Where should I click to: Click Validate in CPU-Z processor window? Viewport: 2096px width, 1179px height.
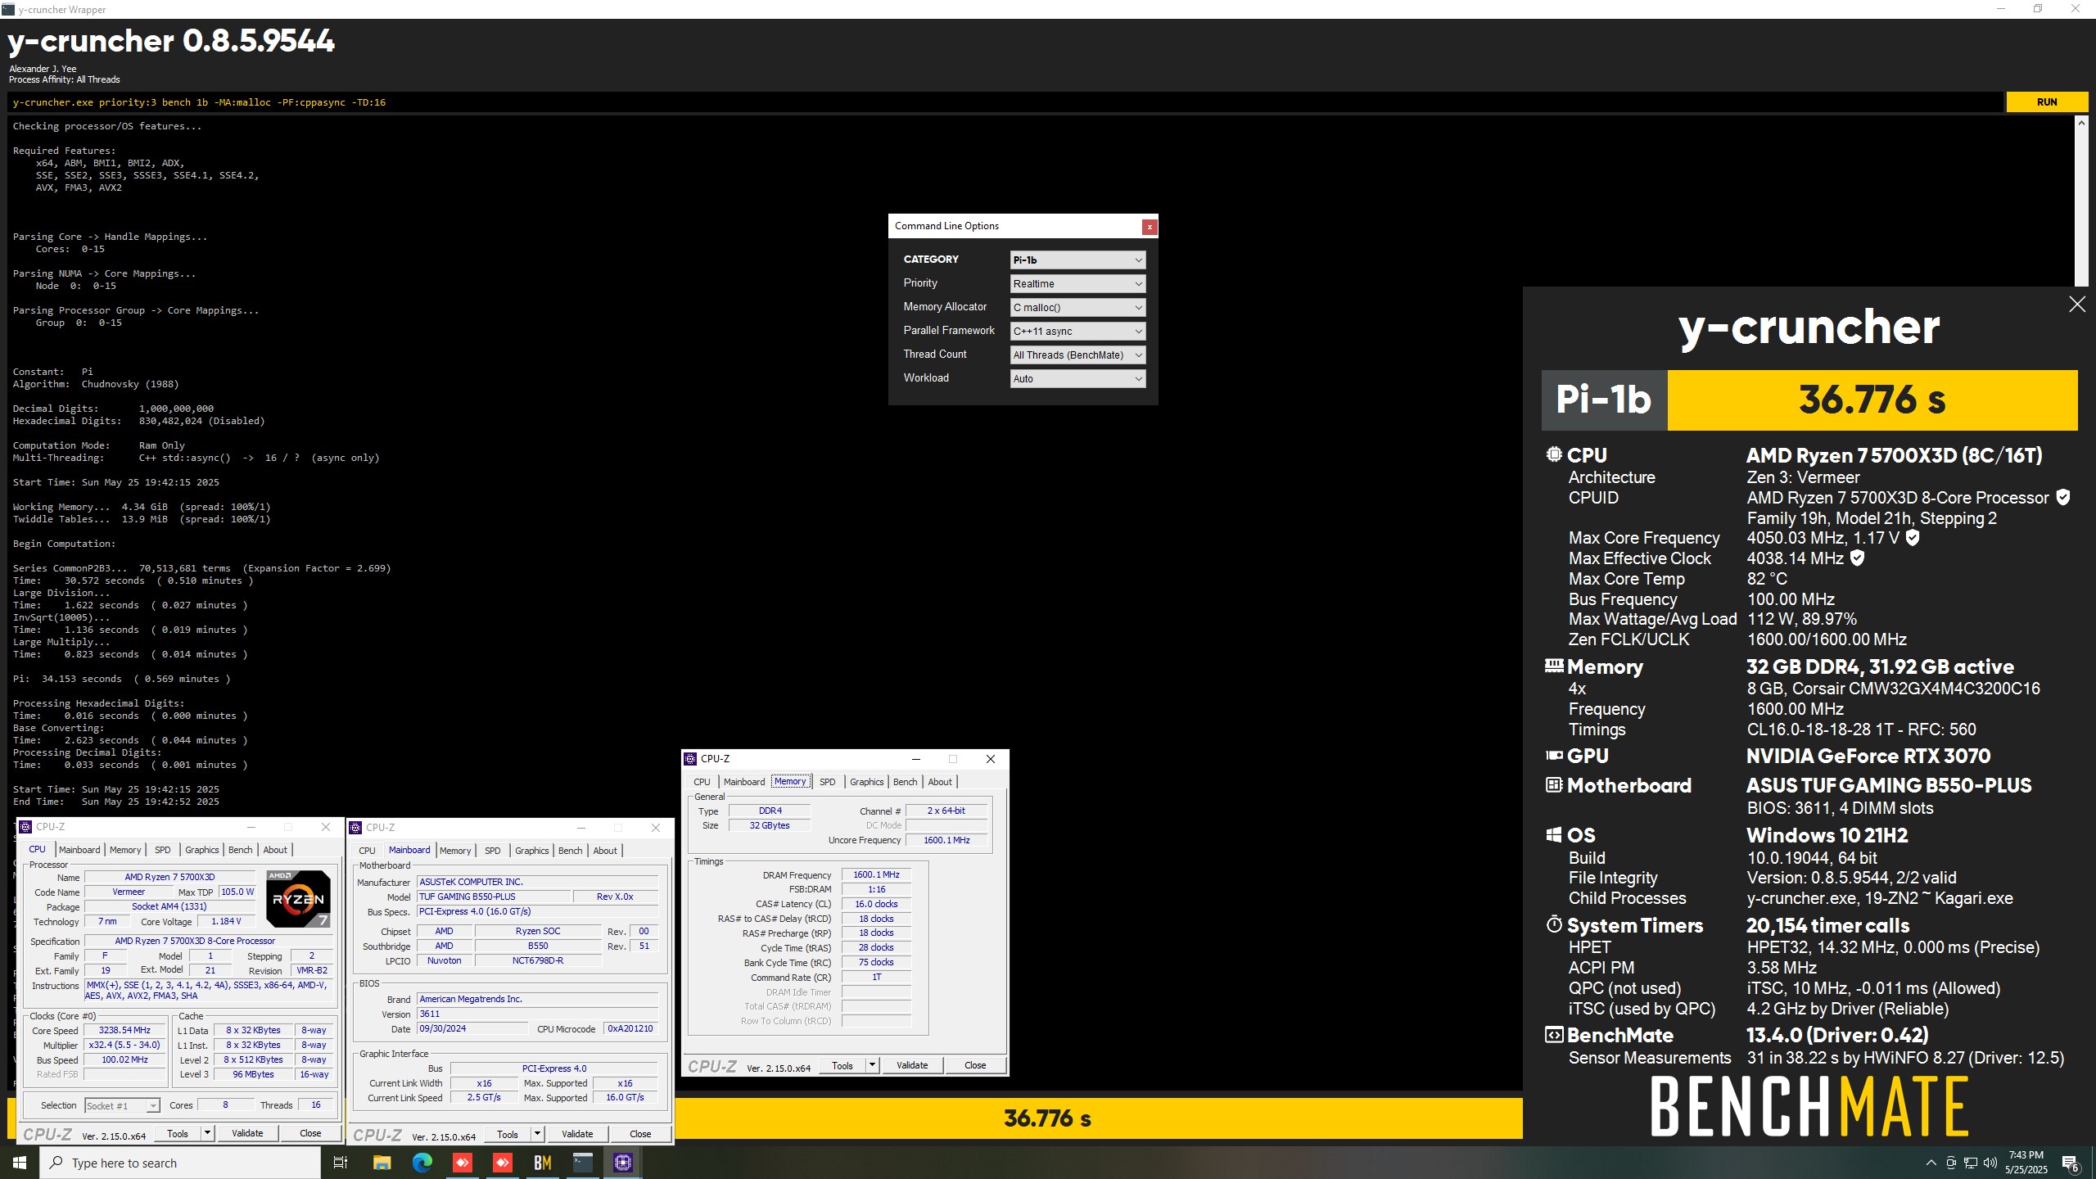coord(247,1133)
